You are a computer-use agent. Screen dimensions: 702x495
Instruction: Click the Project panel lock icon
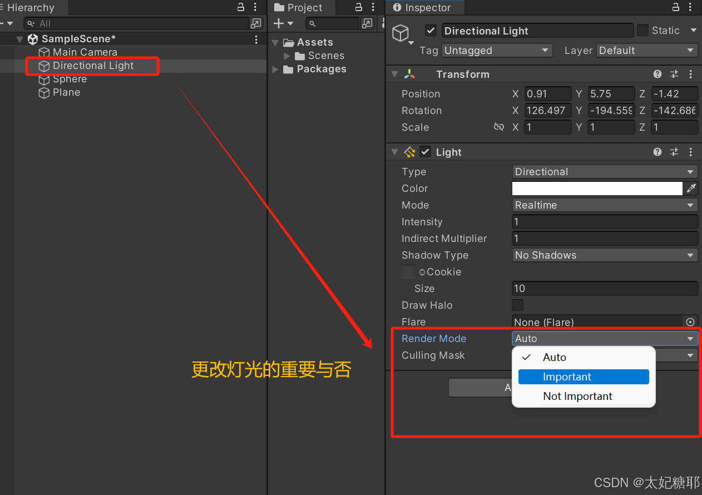359,7
